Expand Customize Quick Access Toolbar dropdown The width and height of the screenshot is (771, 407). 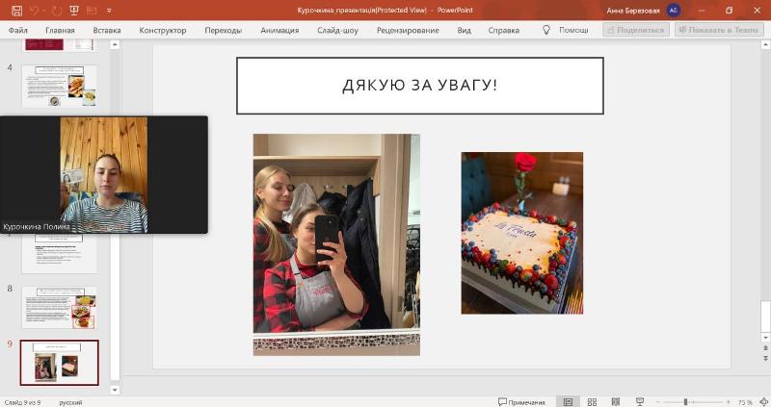tap(109, 11)
